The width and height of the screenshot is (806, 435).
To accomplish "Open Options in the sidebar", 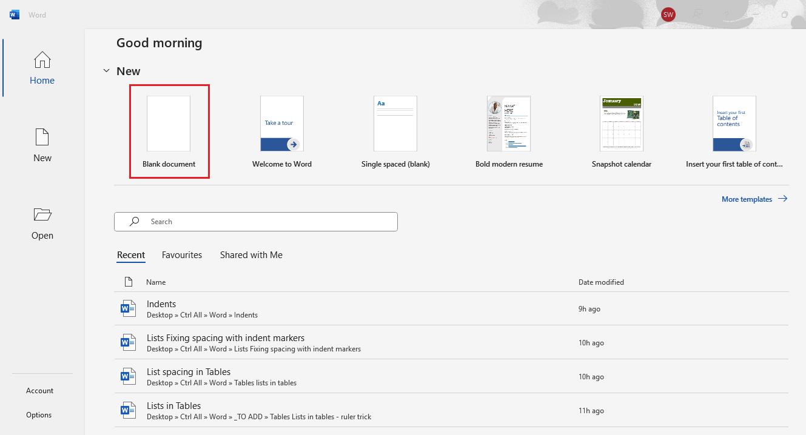I will tap(39, 415).
